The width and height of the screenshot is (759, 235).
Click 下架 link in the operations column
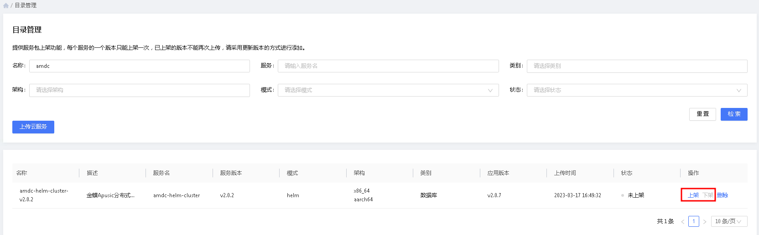point(707,195)
